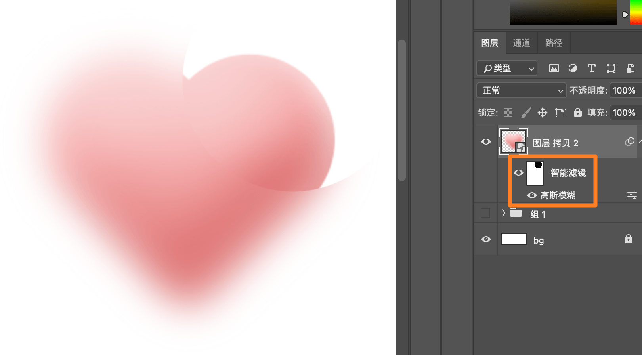Select the 智能滤镜 label

pyautogui.click(x=568, y=173)
